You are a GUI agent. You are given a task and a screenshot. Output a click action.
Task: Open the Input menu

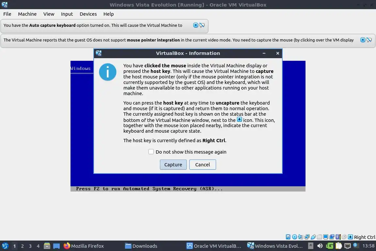click(x=67, y=14)
